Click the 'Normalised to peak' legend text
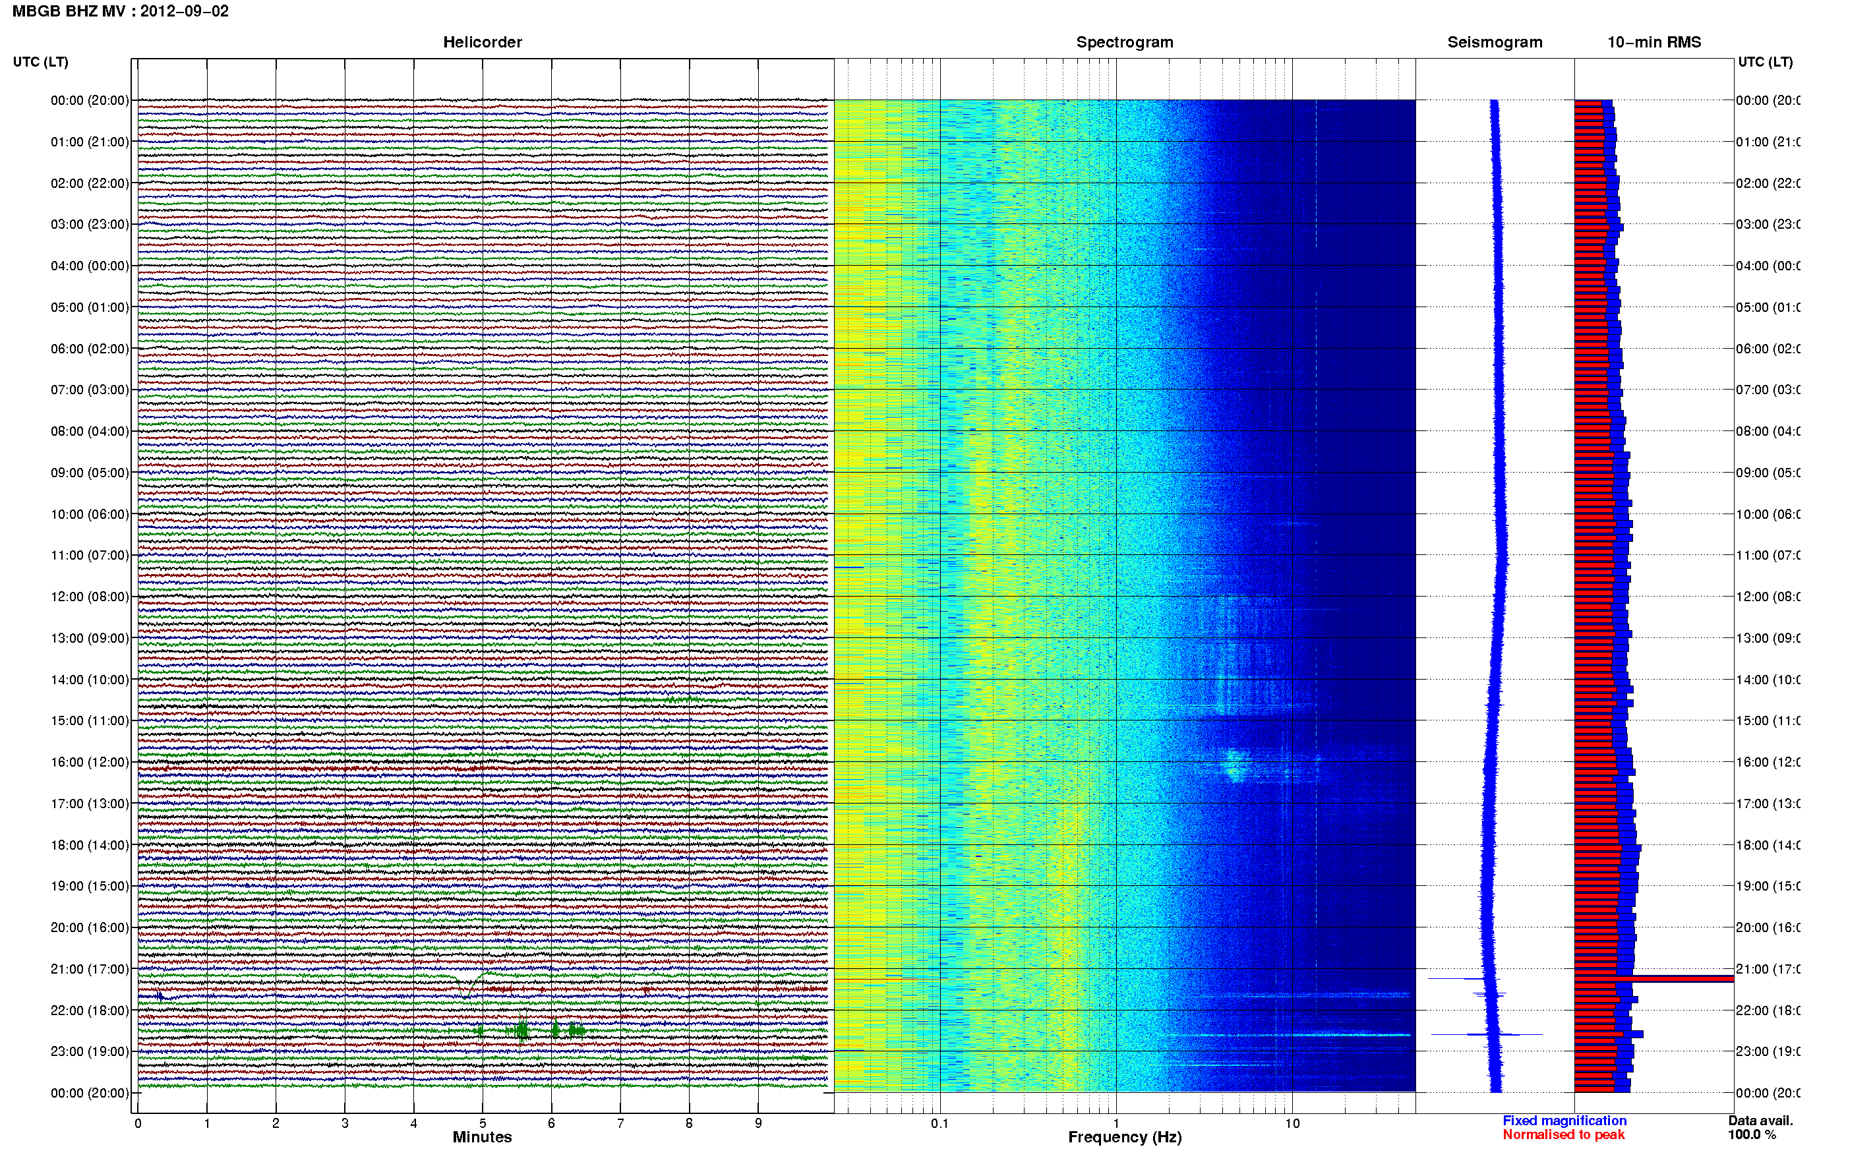 click(x=1563, y=1135)
